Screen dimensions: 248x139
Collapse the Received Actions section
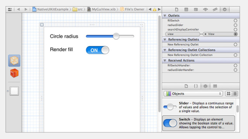pos(165,61)
